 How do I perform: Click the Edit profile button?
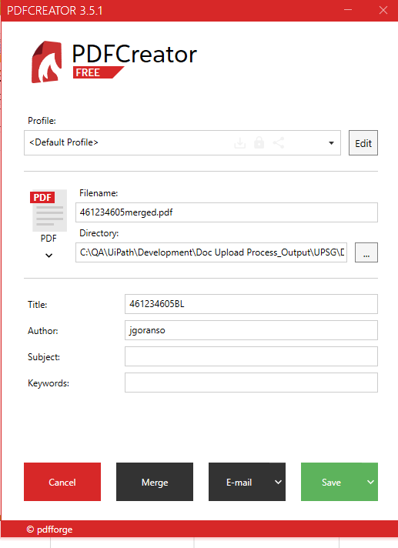pos(363,143)
